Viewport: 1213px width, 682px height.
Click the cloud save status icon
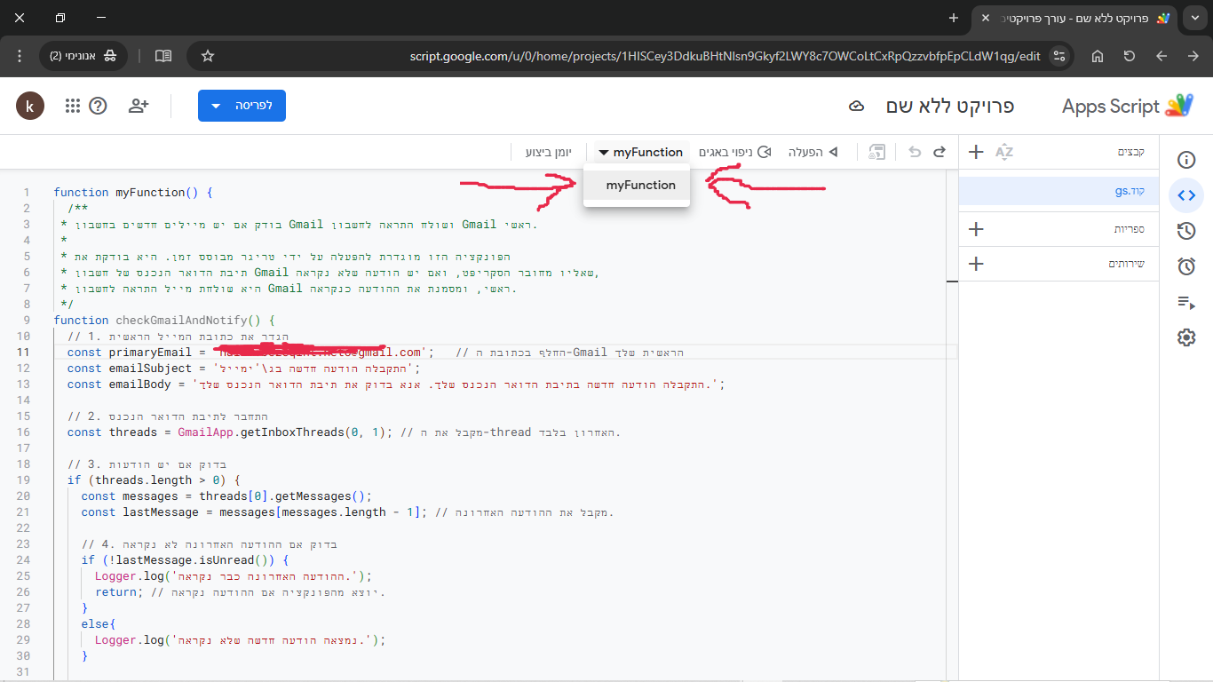click(x=857, y=107)
